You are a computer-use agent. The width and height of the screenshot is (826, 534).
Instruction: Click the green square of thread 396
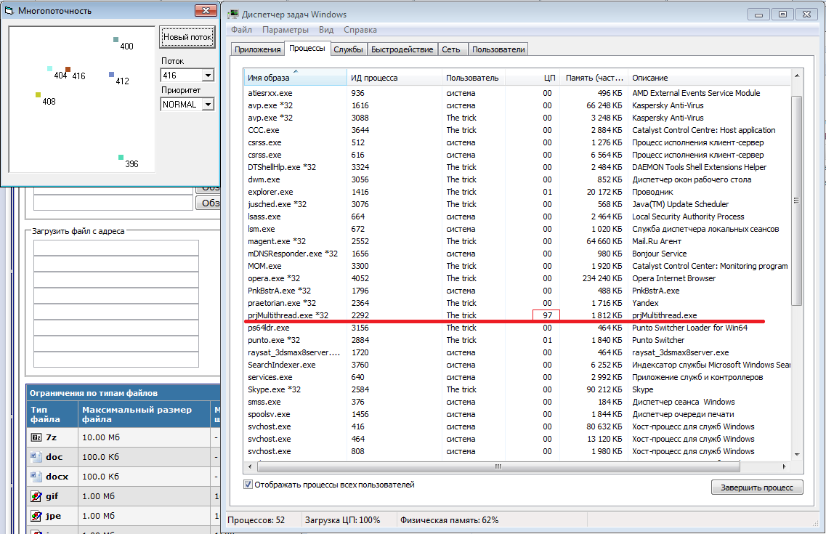tap(121, 157)
